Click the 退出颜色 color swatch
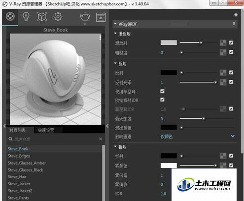 (169, 127)
